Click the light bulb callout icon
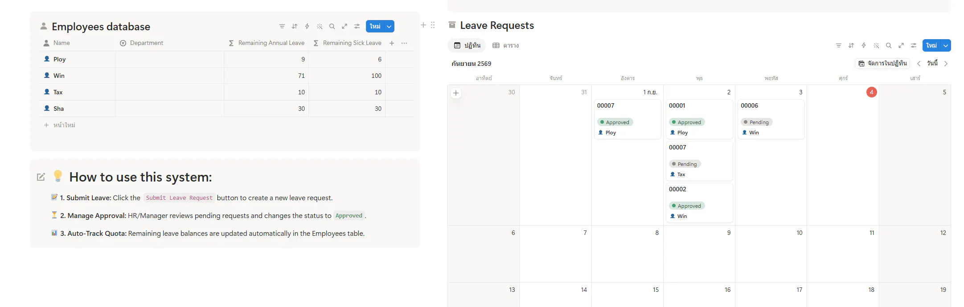Viewport: 964px width, 307px height. pyautogui.click(x=58, y=176)
